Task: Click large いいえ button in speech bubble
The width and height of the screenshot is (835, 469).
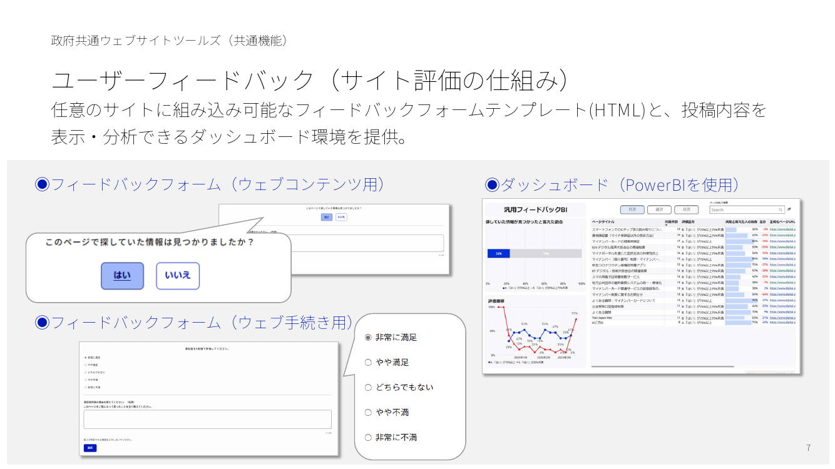Action: point(178,276)
